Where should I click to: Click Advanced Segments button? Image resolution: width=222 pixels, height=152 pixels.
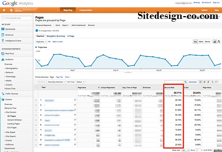click(44, 25)
